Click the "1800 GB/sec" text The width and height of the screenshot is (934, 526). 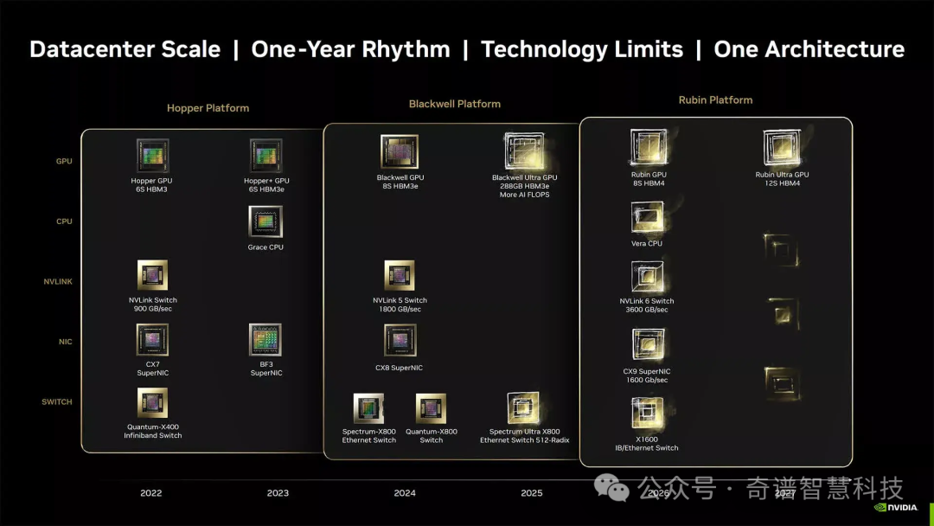400,309
